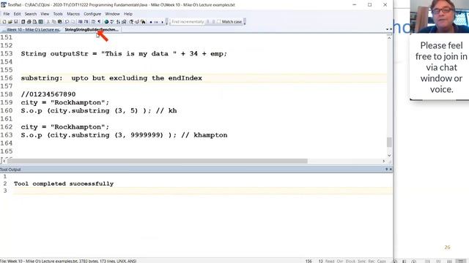469x263 pixels.
Task: Click the Read indicator in status bar
Action: click(x=330, y=261)
